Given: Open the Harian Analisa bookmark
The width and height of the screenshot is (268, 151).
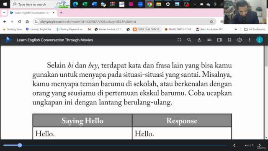Looking at the screenshot, I should tap(109, 29).
